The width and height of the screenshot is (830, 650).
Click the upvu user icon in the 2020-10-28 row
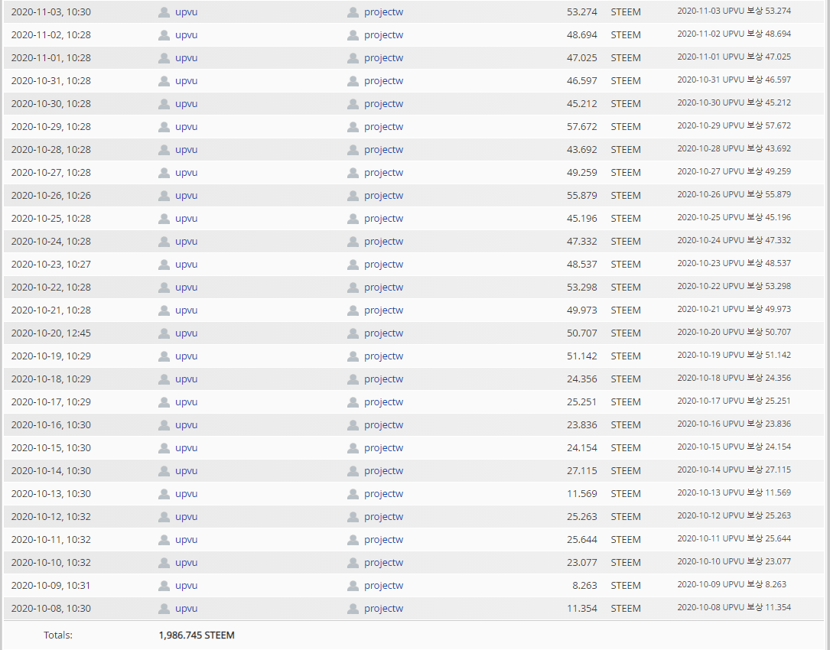point(164,150)
